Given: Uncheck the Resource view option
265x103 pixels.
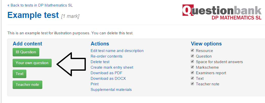Looking at the screenshot, I should coord(192,50).
